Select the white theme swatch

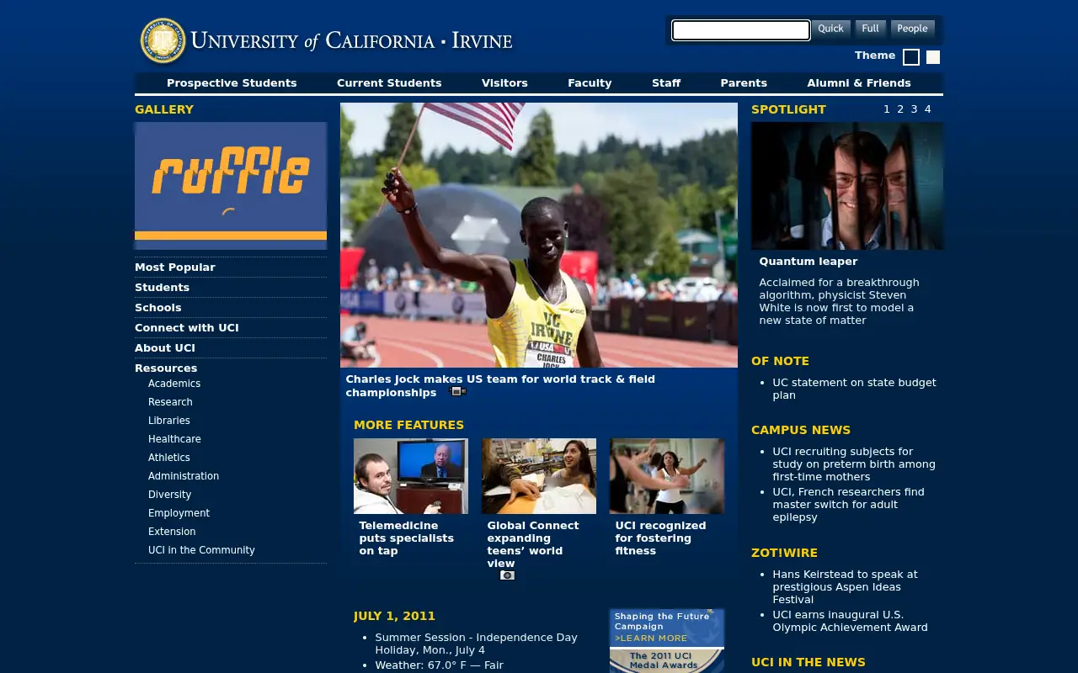(933, 57)
